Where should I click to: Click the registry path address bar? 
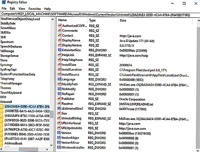[x=100, y=14]
